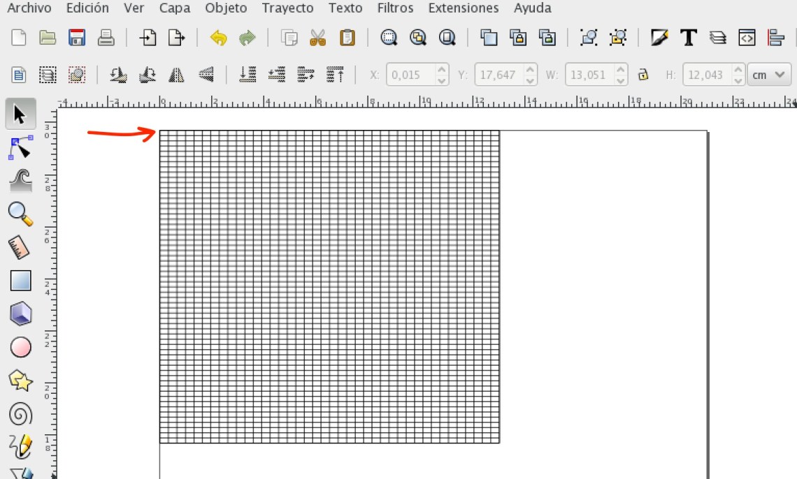This screenshot has height=479, width=797.
Task: Select the Pencil drawing tool
Action: click(20, 448)
